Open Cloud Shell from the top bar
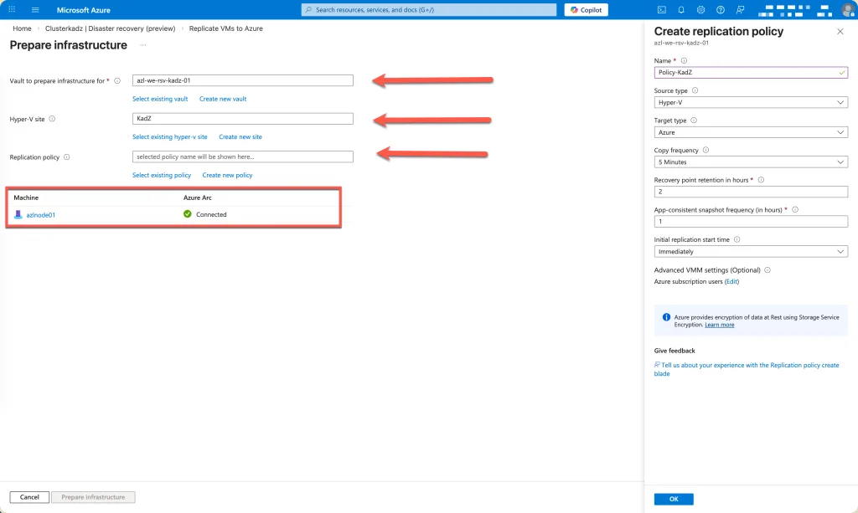Screen dimensions: 858x513 (x=661, y=10)
